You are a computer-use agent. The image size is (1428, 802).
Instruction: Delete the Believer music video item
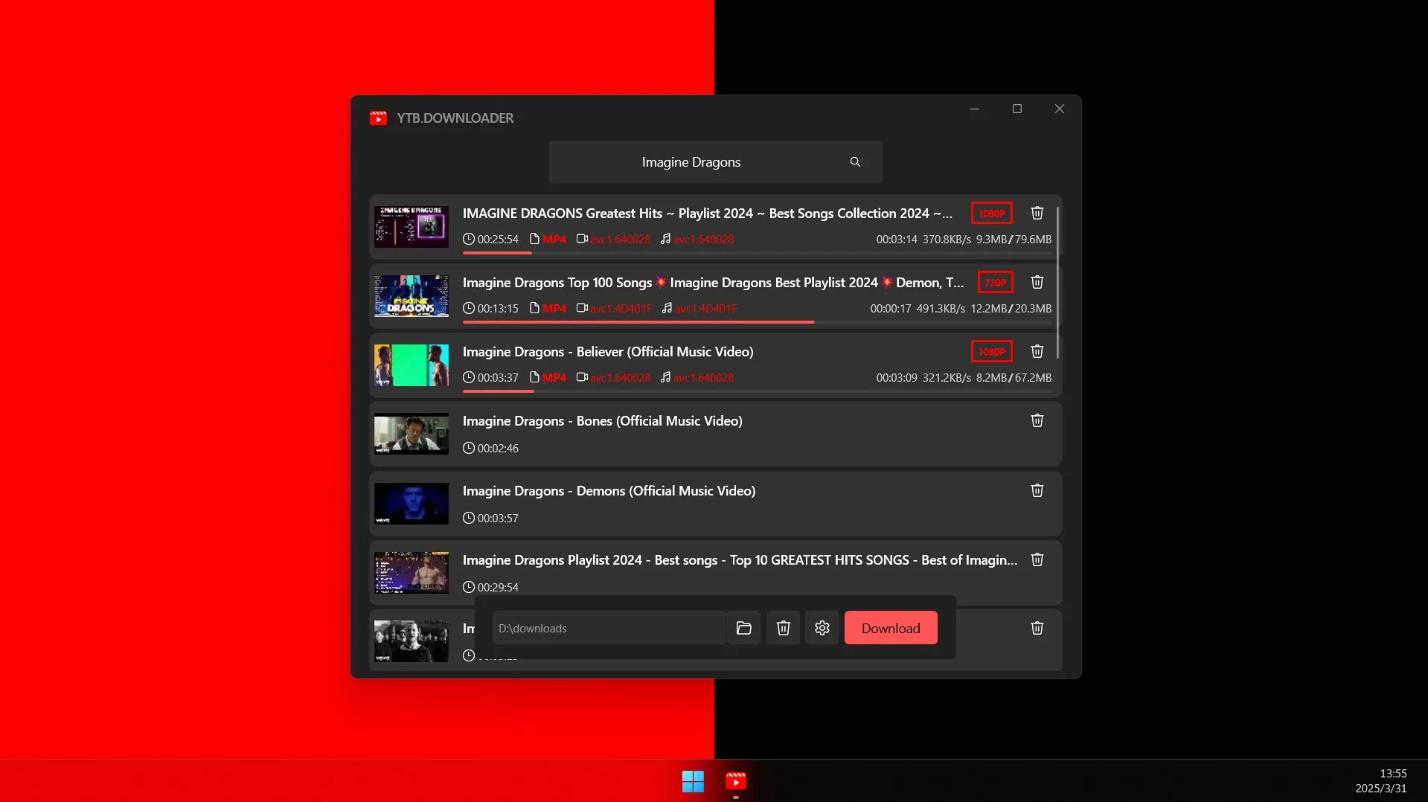(x=1037, y=351)
